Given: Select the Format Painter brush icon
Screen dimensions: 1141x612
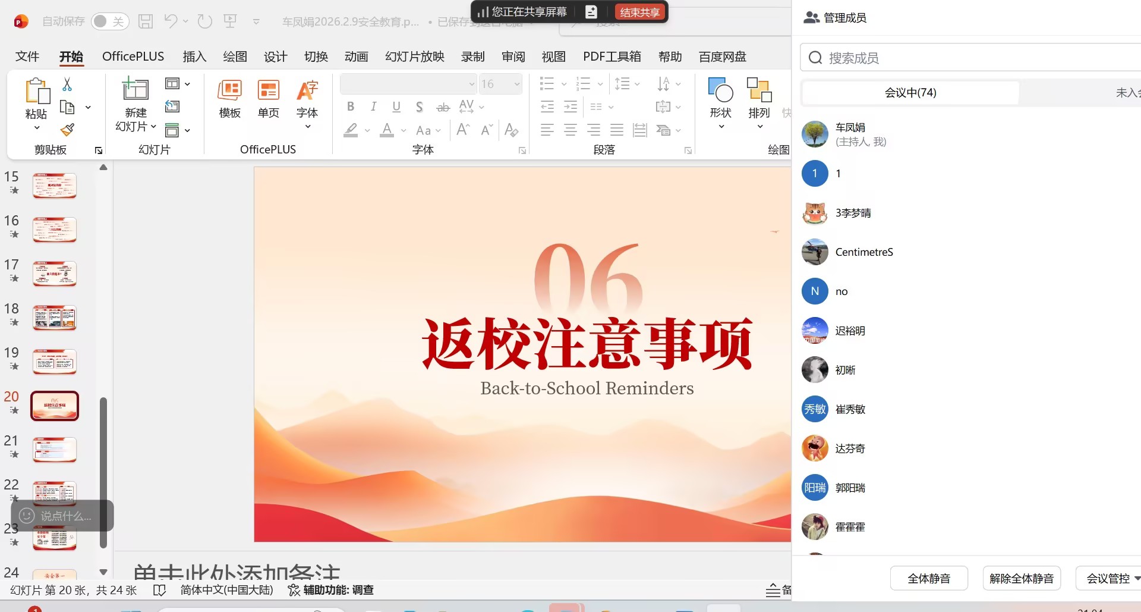Looking at the screenshot, I should (67, 130).
